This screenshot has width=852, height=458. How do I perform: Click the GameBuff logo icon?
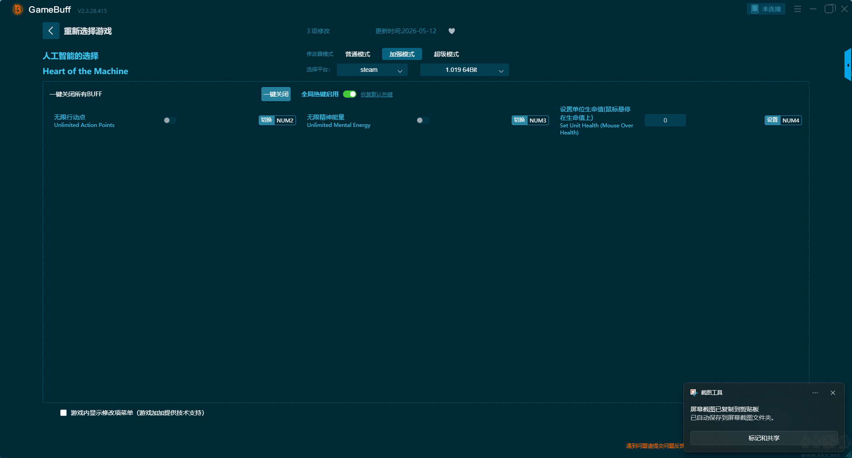point(17,9)
